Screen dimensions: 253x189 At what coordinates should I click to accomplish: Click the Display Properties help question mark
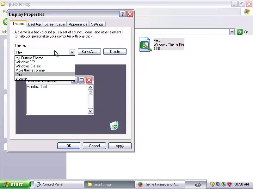pyautogui.click(x=122, y=14)
